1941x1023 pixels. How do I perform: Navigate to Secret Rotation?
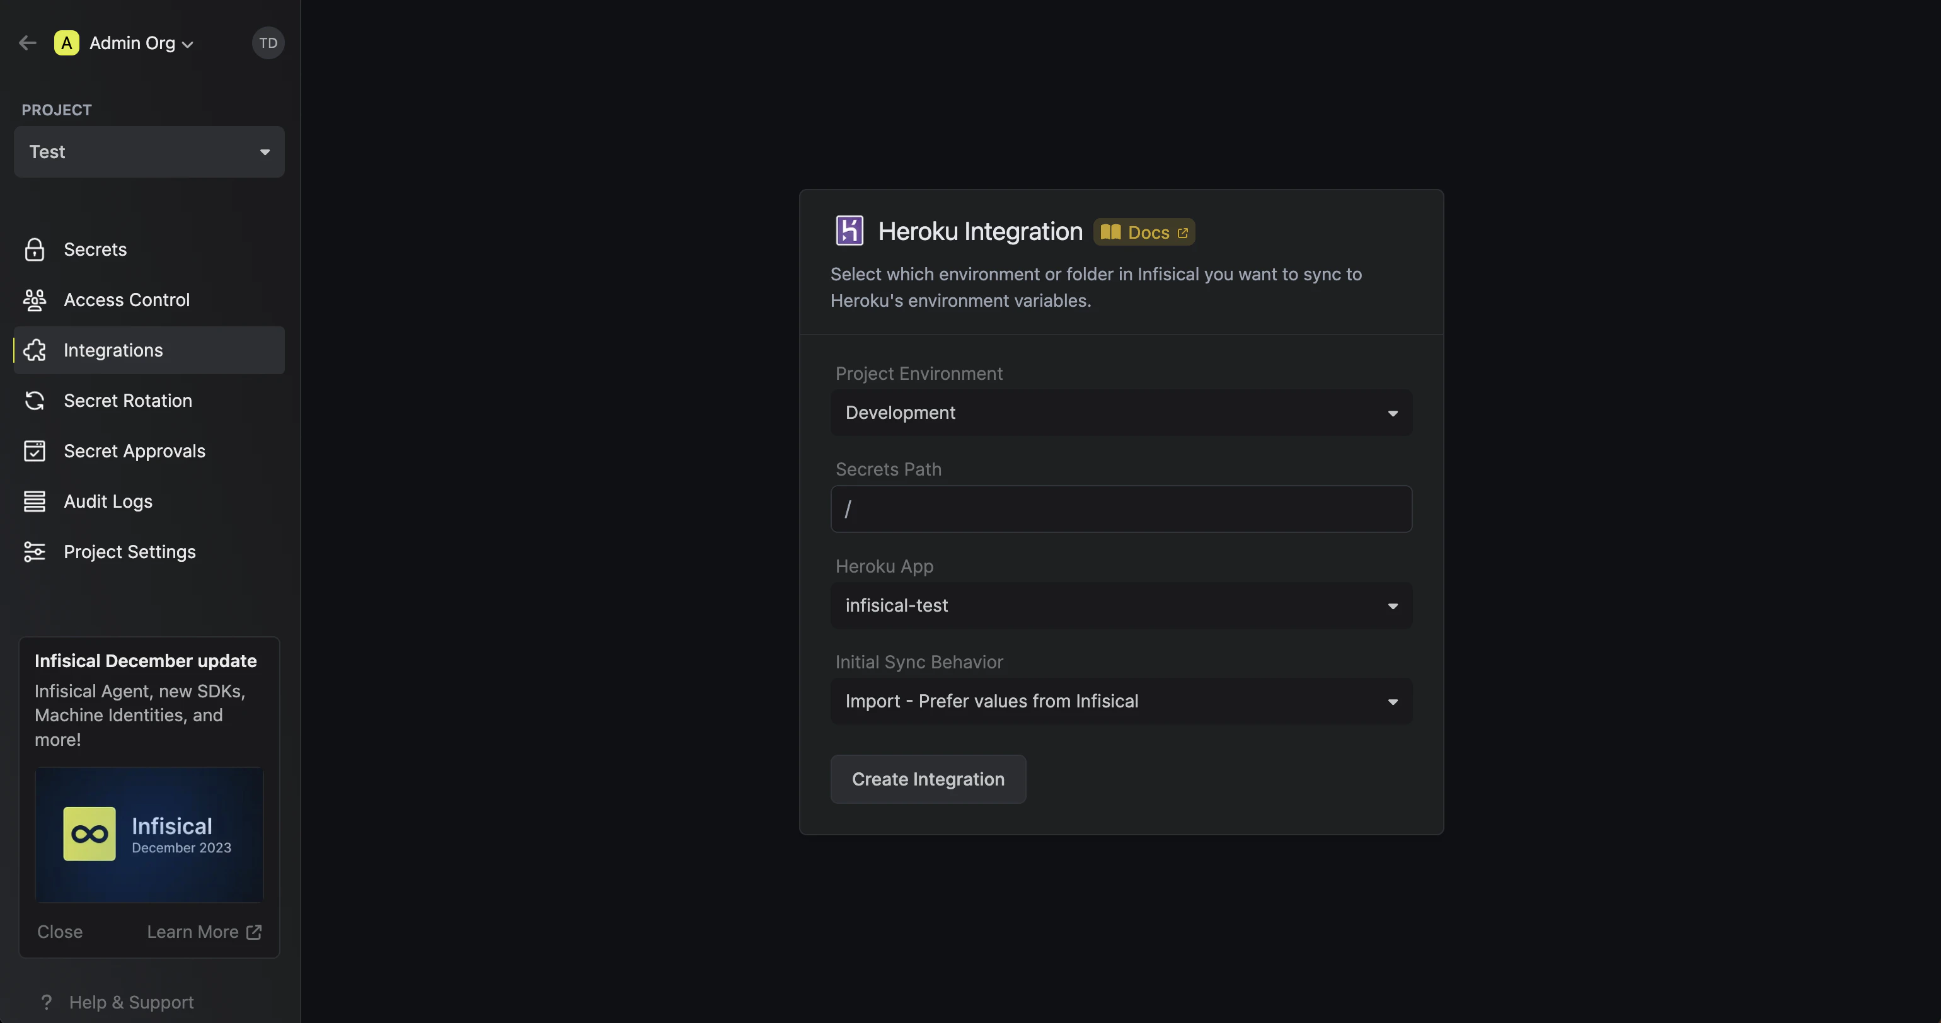point(149,401)
